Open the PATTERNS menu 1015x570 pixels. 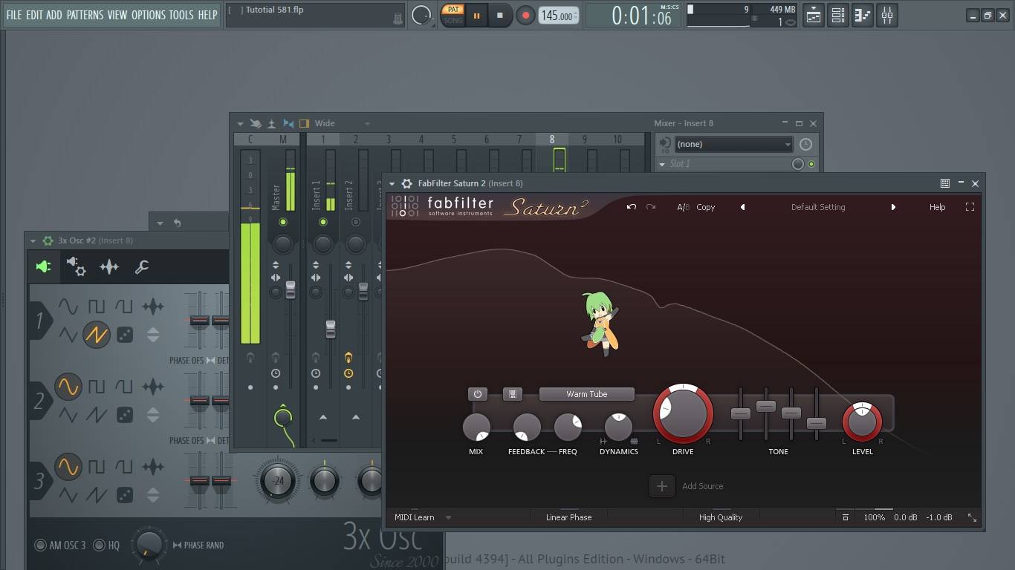click(85, 15)
